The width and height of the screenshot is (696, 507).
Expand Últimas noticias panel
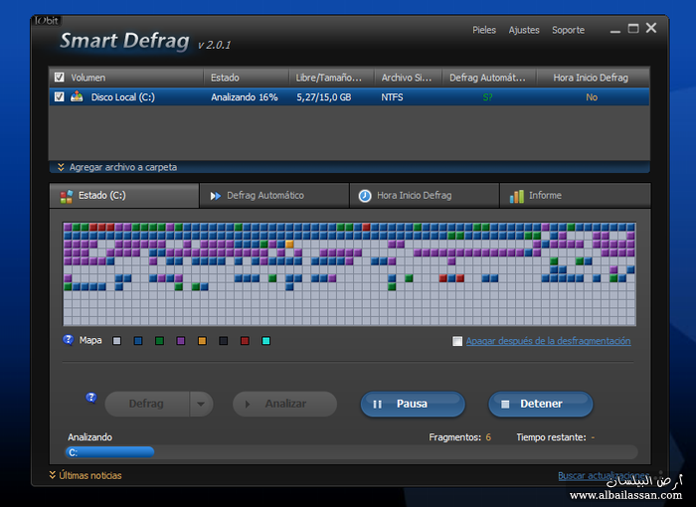click(86, 475)
